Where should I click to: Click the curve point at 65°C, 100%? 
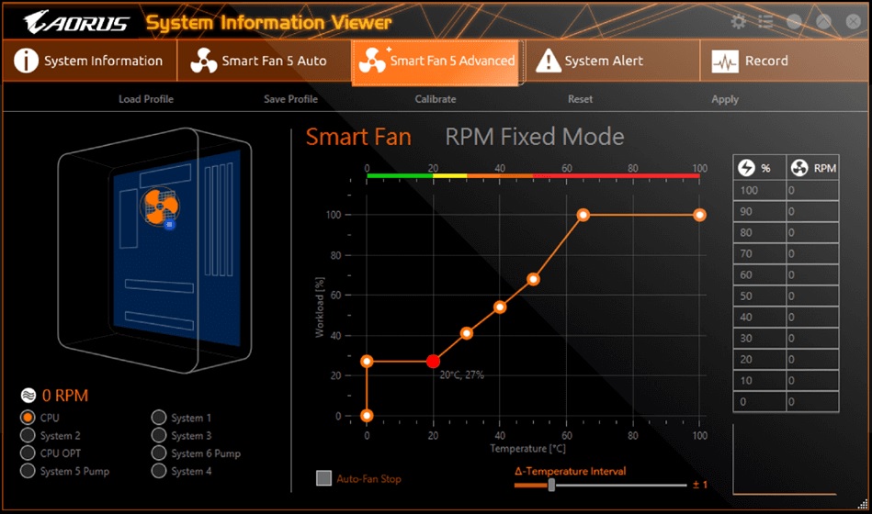pos(583,215)
